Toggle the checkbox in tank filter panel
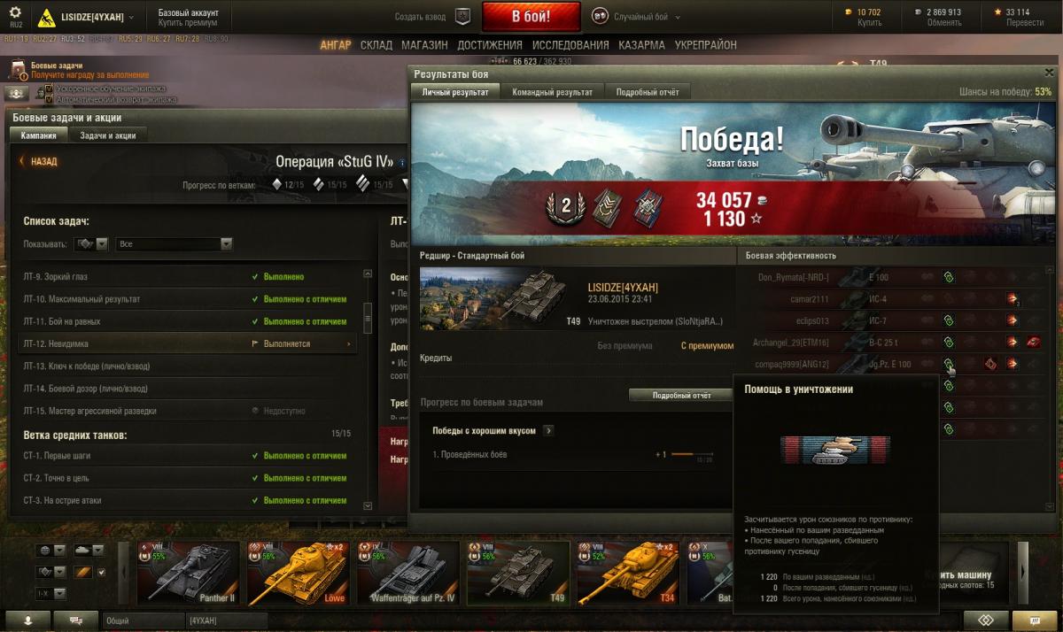This screenshot has width=1063, height=632. [100, 572]
